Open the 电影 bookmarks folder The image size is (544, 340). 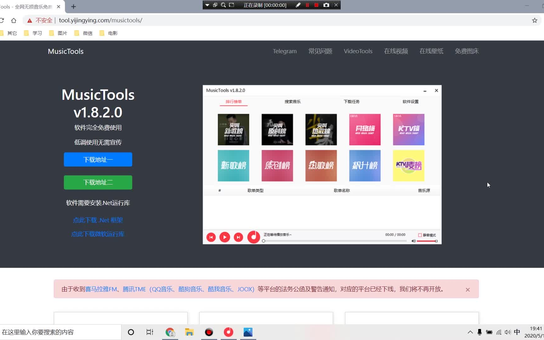[x=109, y=33]
